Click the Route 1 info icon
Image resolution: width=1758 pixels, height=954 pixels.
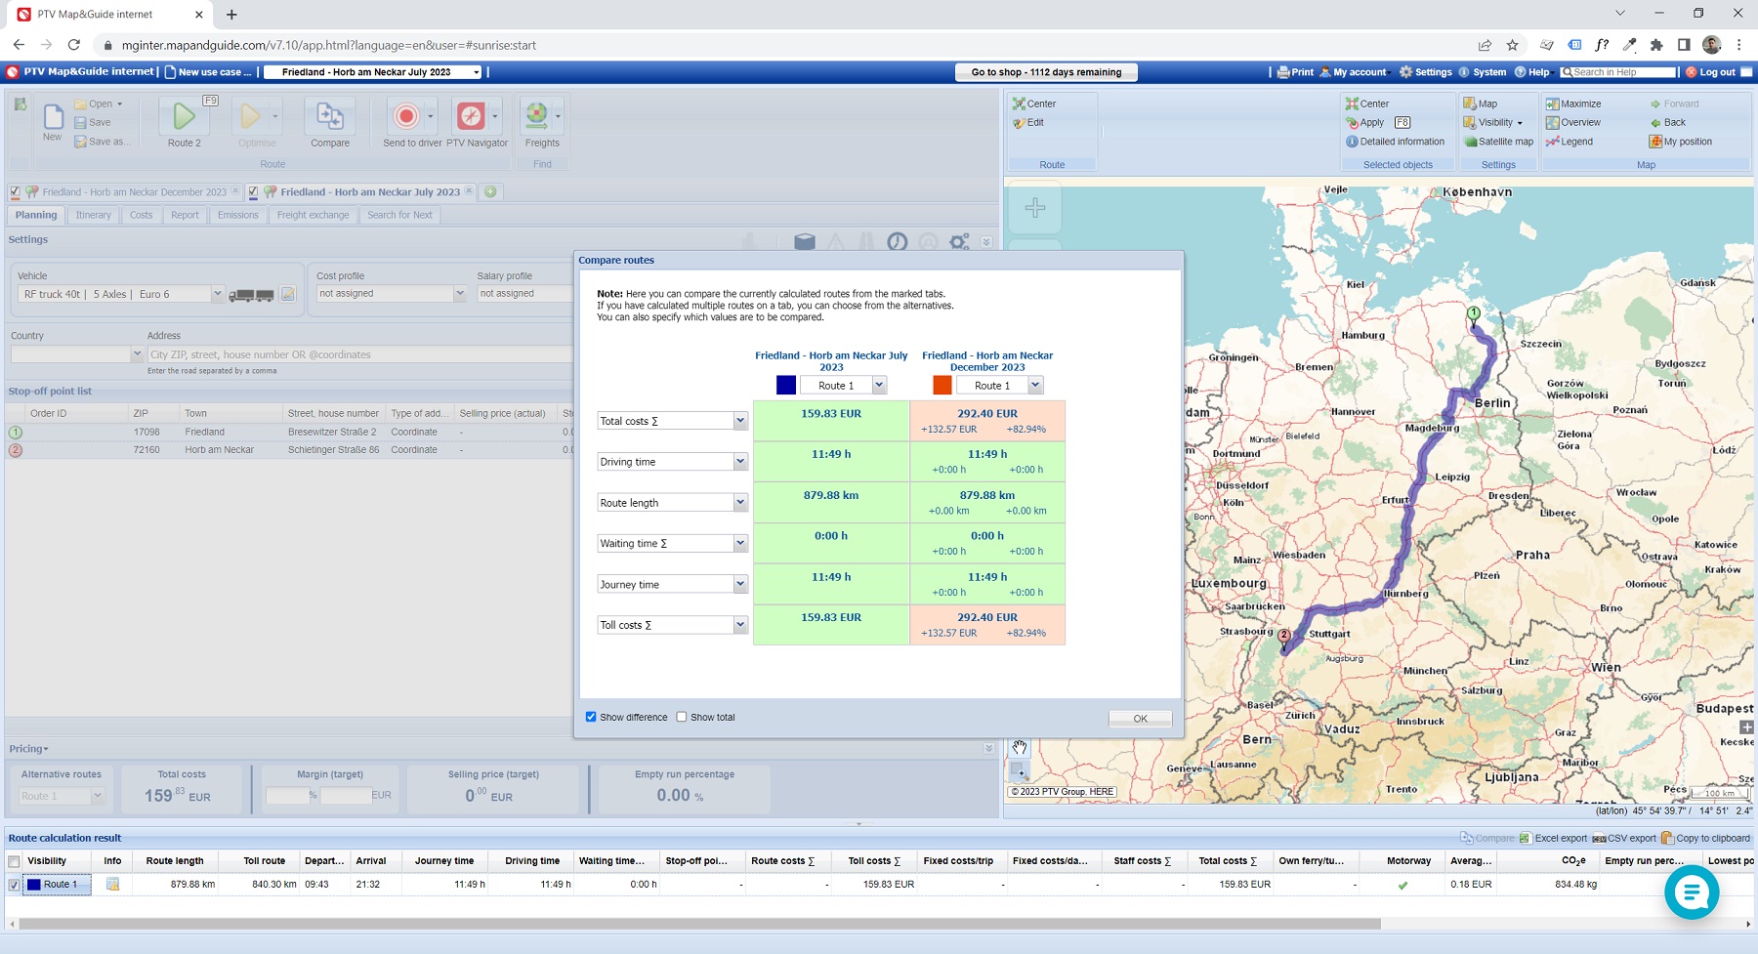112,885
